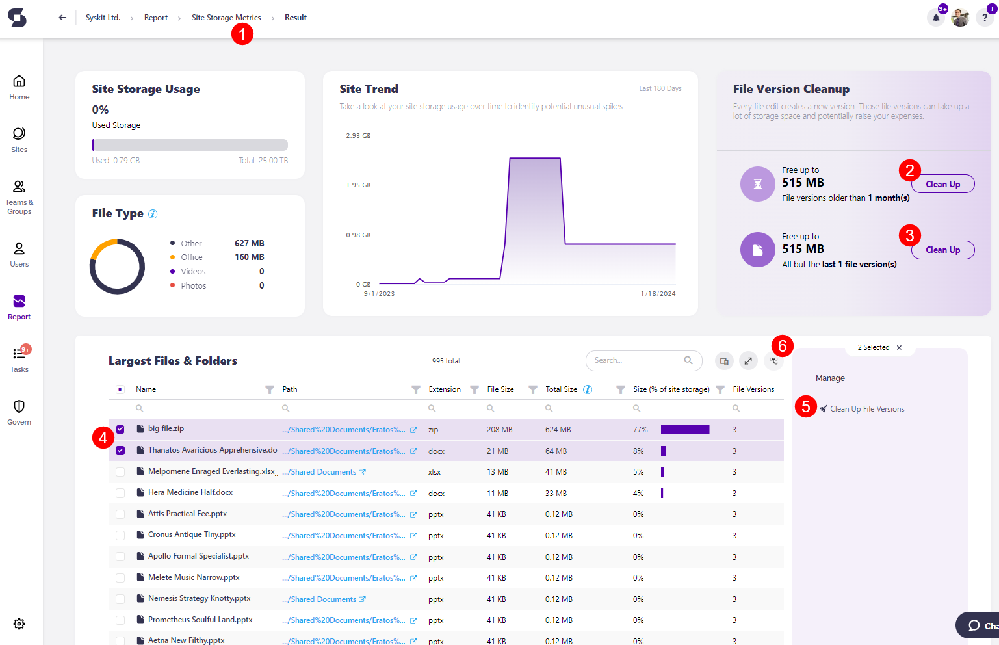
Task: Open the Name column filter
Action: point(268,389)
